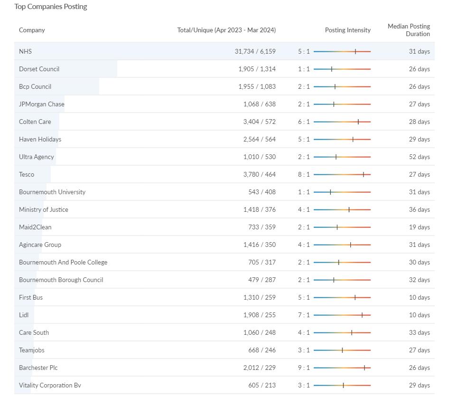Viewport: 449px width, 397px height.
Task: Click the 3,404 / 572 total value
Action: pos(260,122)
